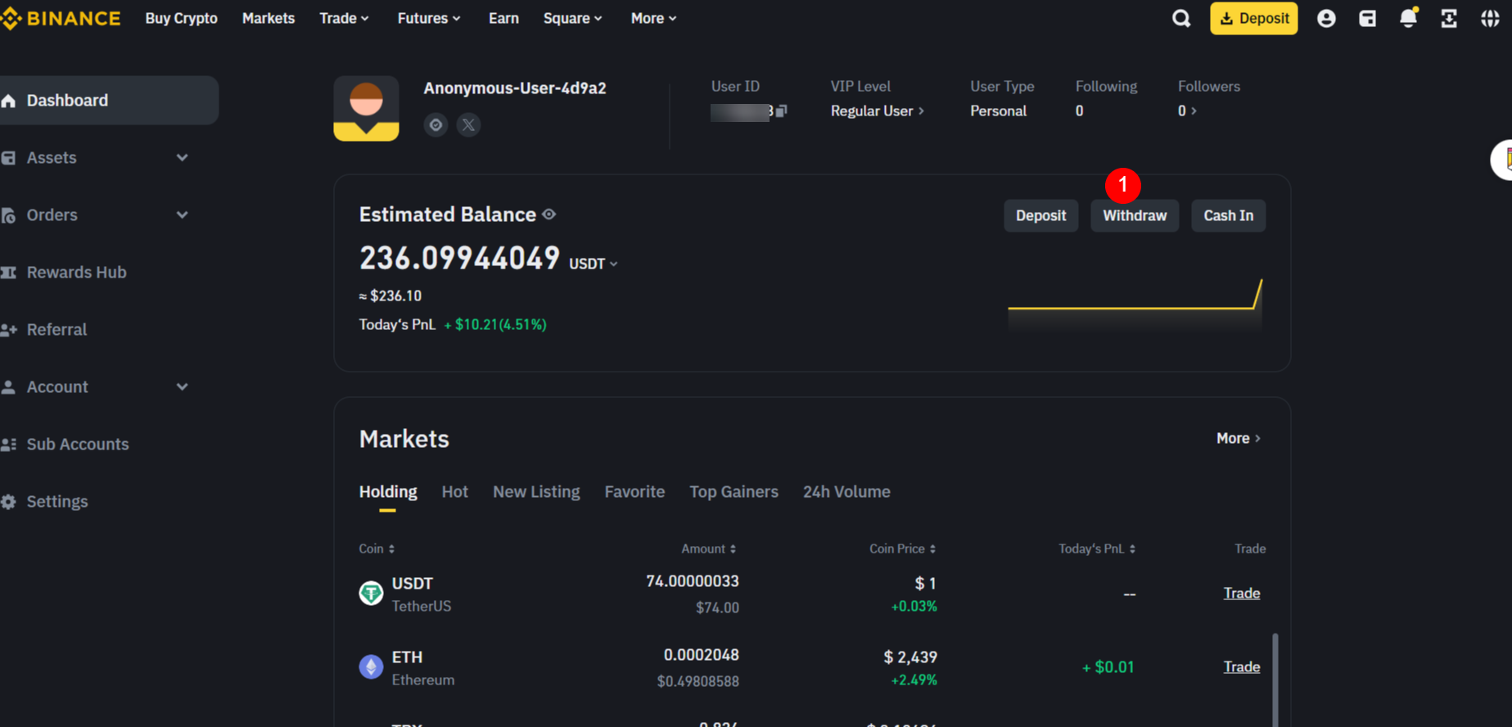Switch to the New Listing tab

(536, 492)
